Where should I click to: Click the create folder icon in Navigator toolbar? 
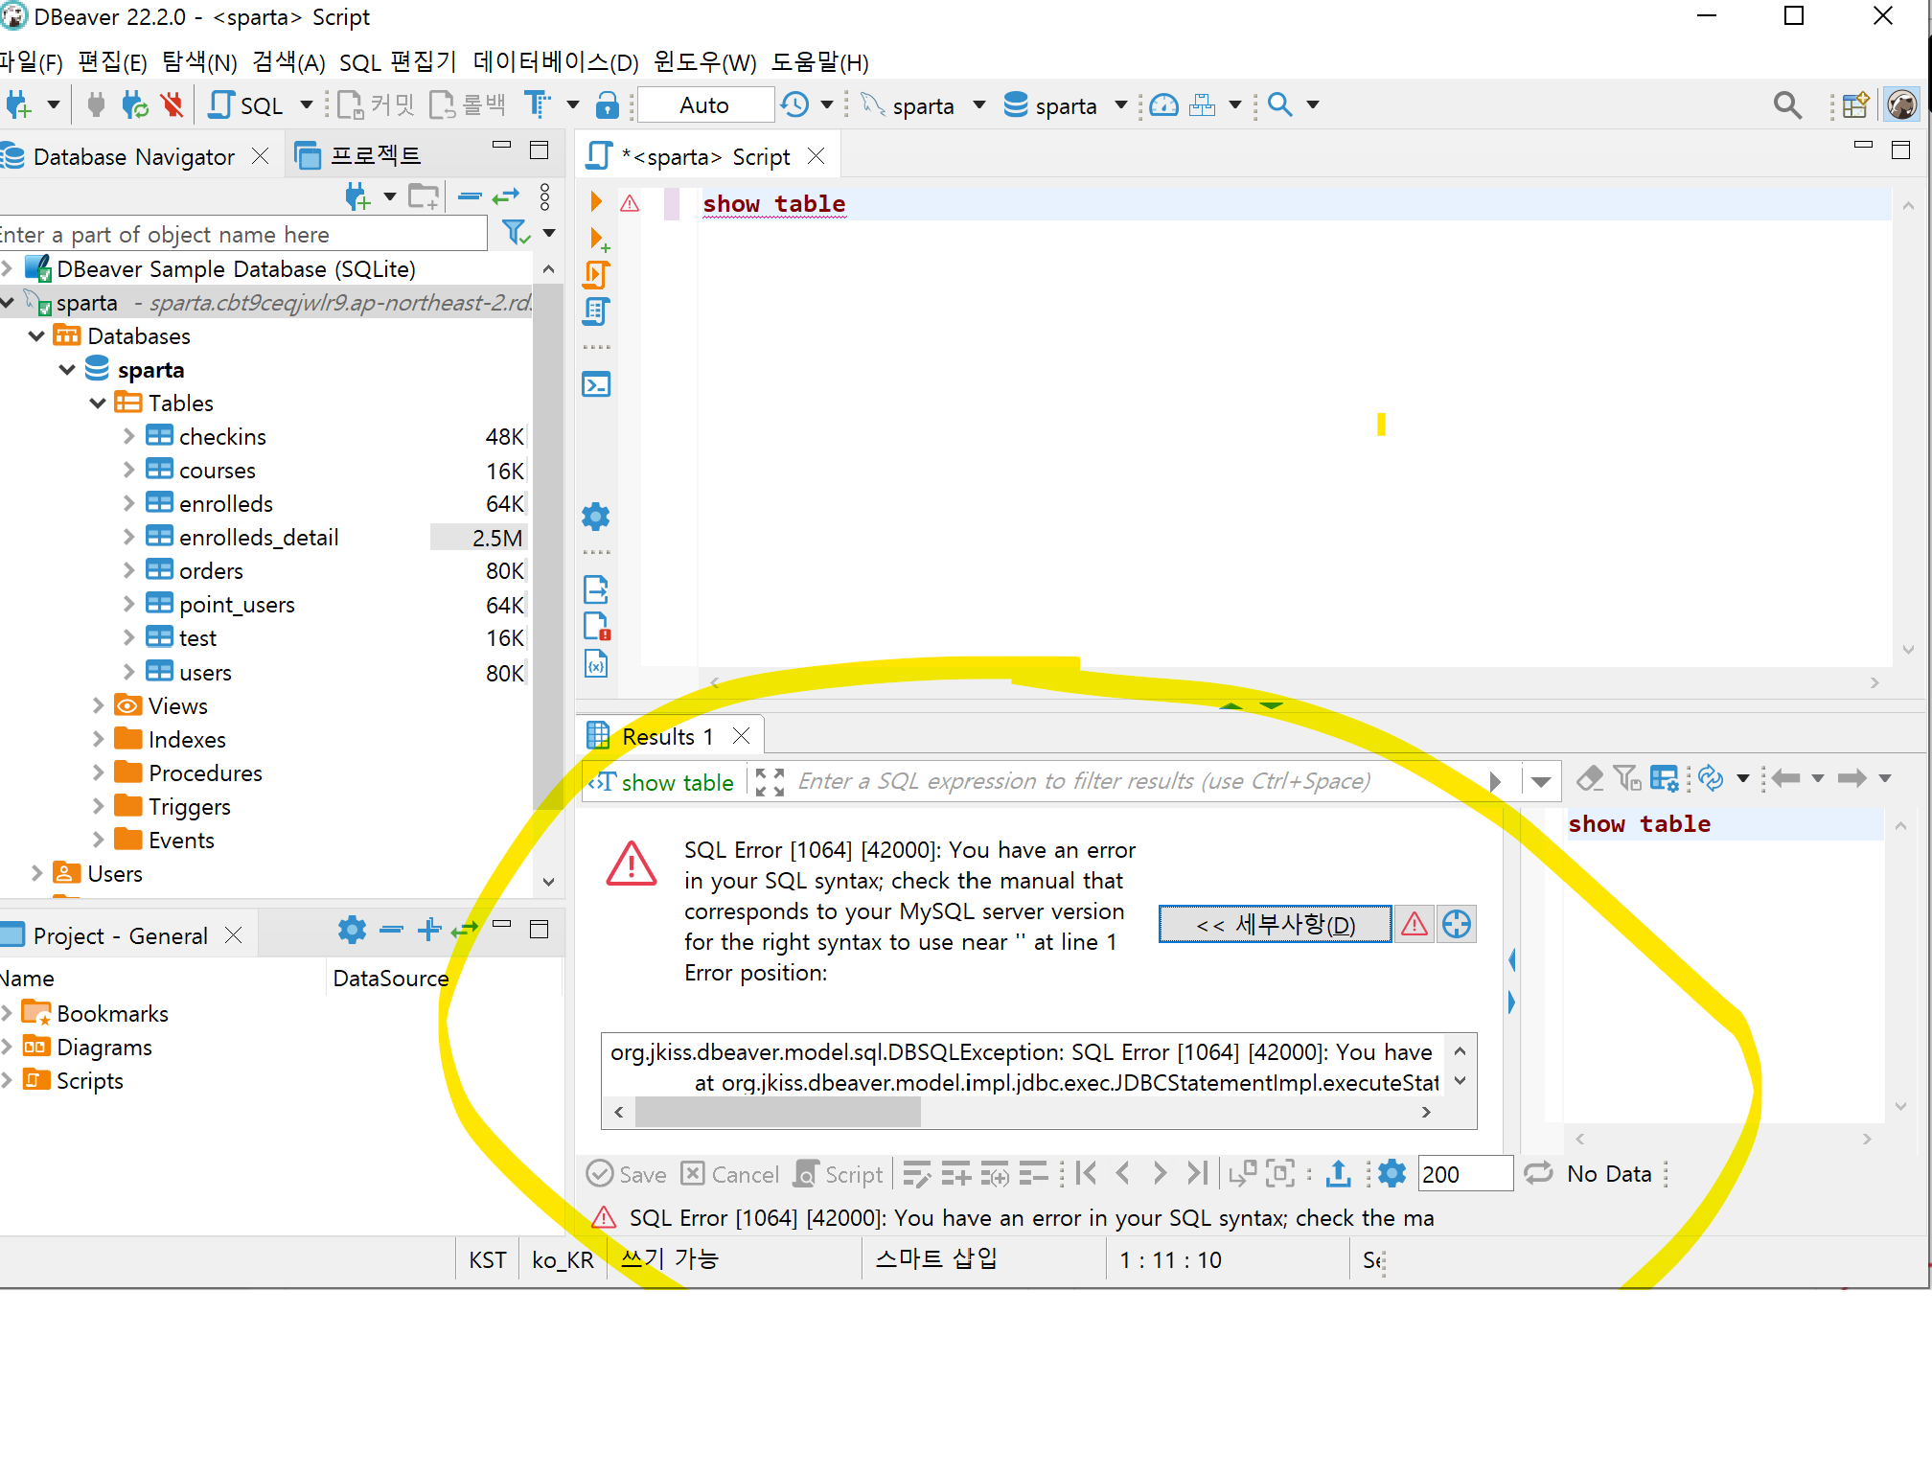point(423,196)
